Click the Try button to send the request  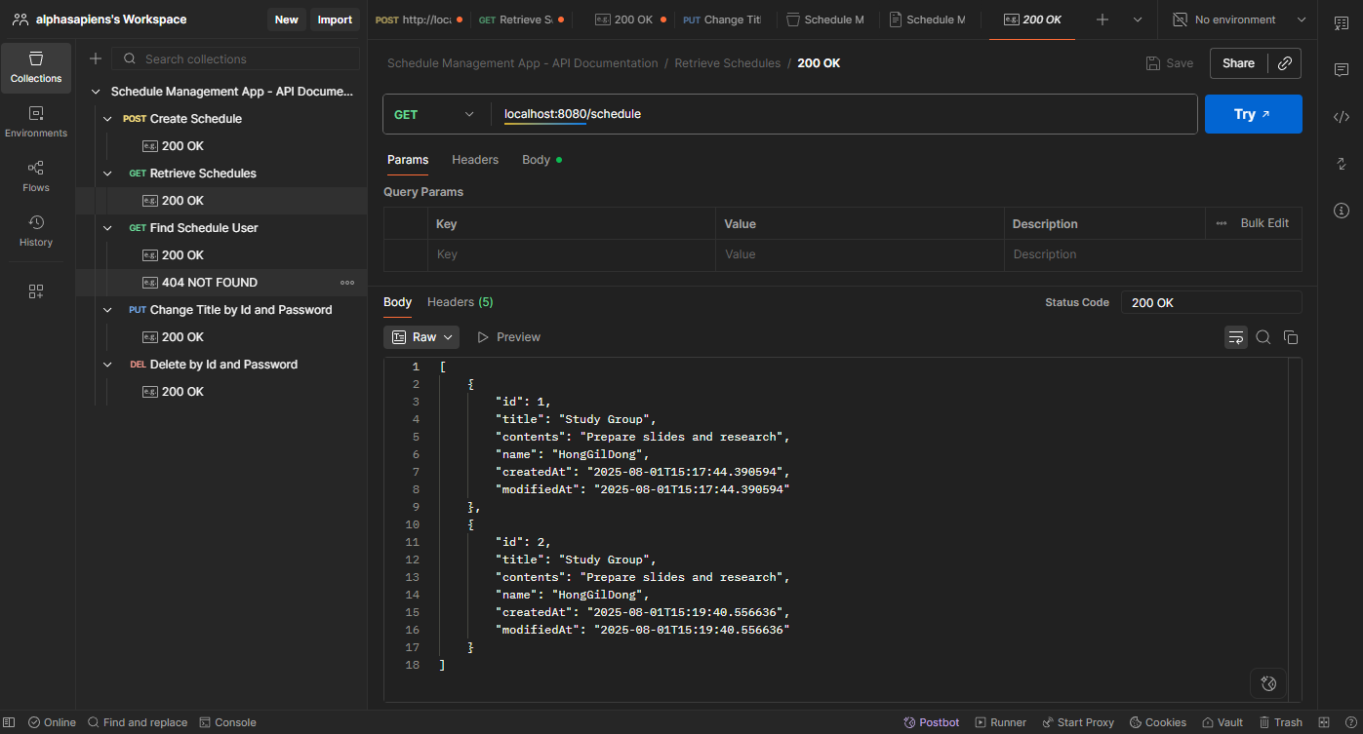coord(1253,114)
